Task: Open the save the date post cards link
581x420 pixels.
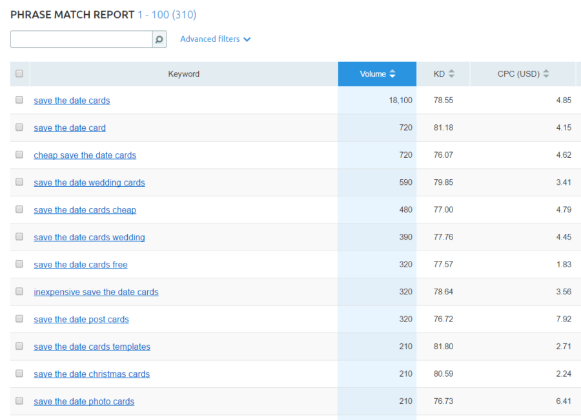Action: click(x=81, y=320)
